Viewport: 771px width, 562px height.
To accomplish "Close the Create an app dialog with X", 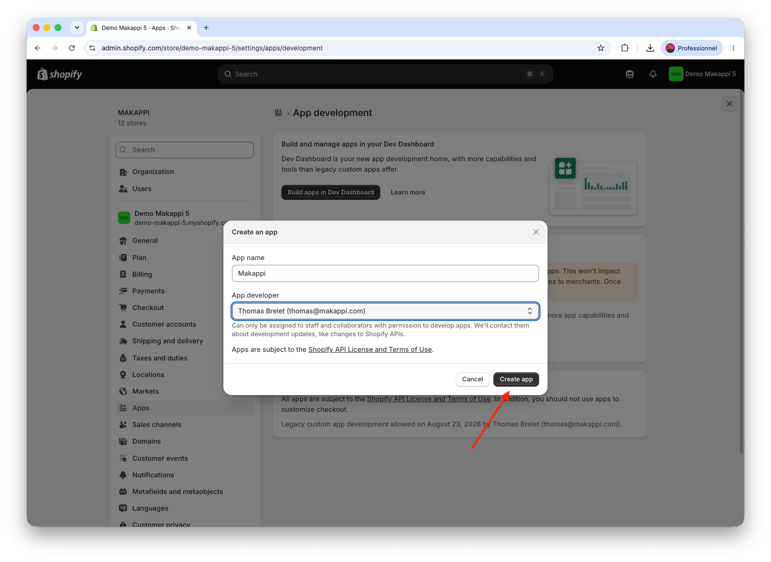I will 536,232.
